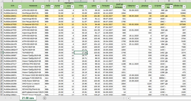The width and height of the screenshot is (191, 101).
Task: Select cell НСКАТД БО-03
Action: (x=33, y=87)
